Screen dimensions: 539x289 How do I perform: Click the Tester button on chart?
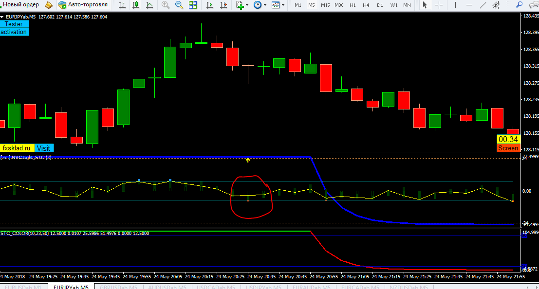(x=14, y=24)
